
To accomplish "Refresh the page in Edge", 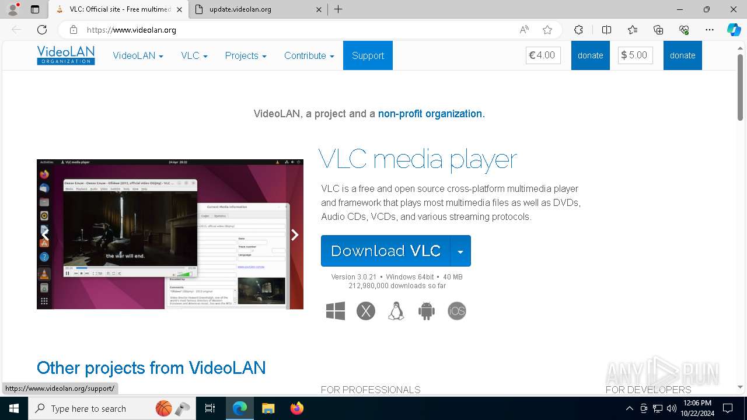I will 42,30.
